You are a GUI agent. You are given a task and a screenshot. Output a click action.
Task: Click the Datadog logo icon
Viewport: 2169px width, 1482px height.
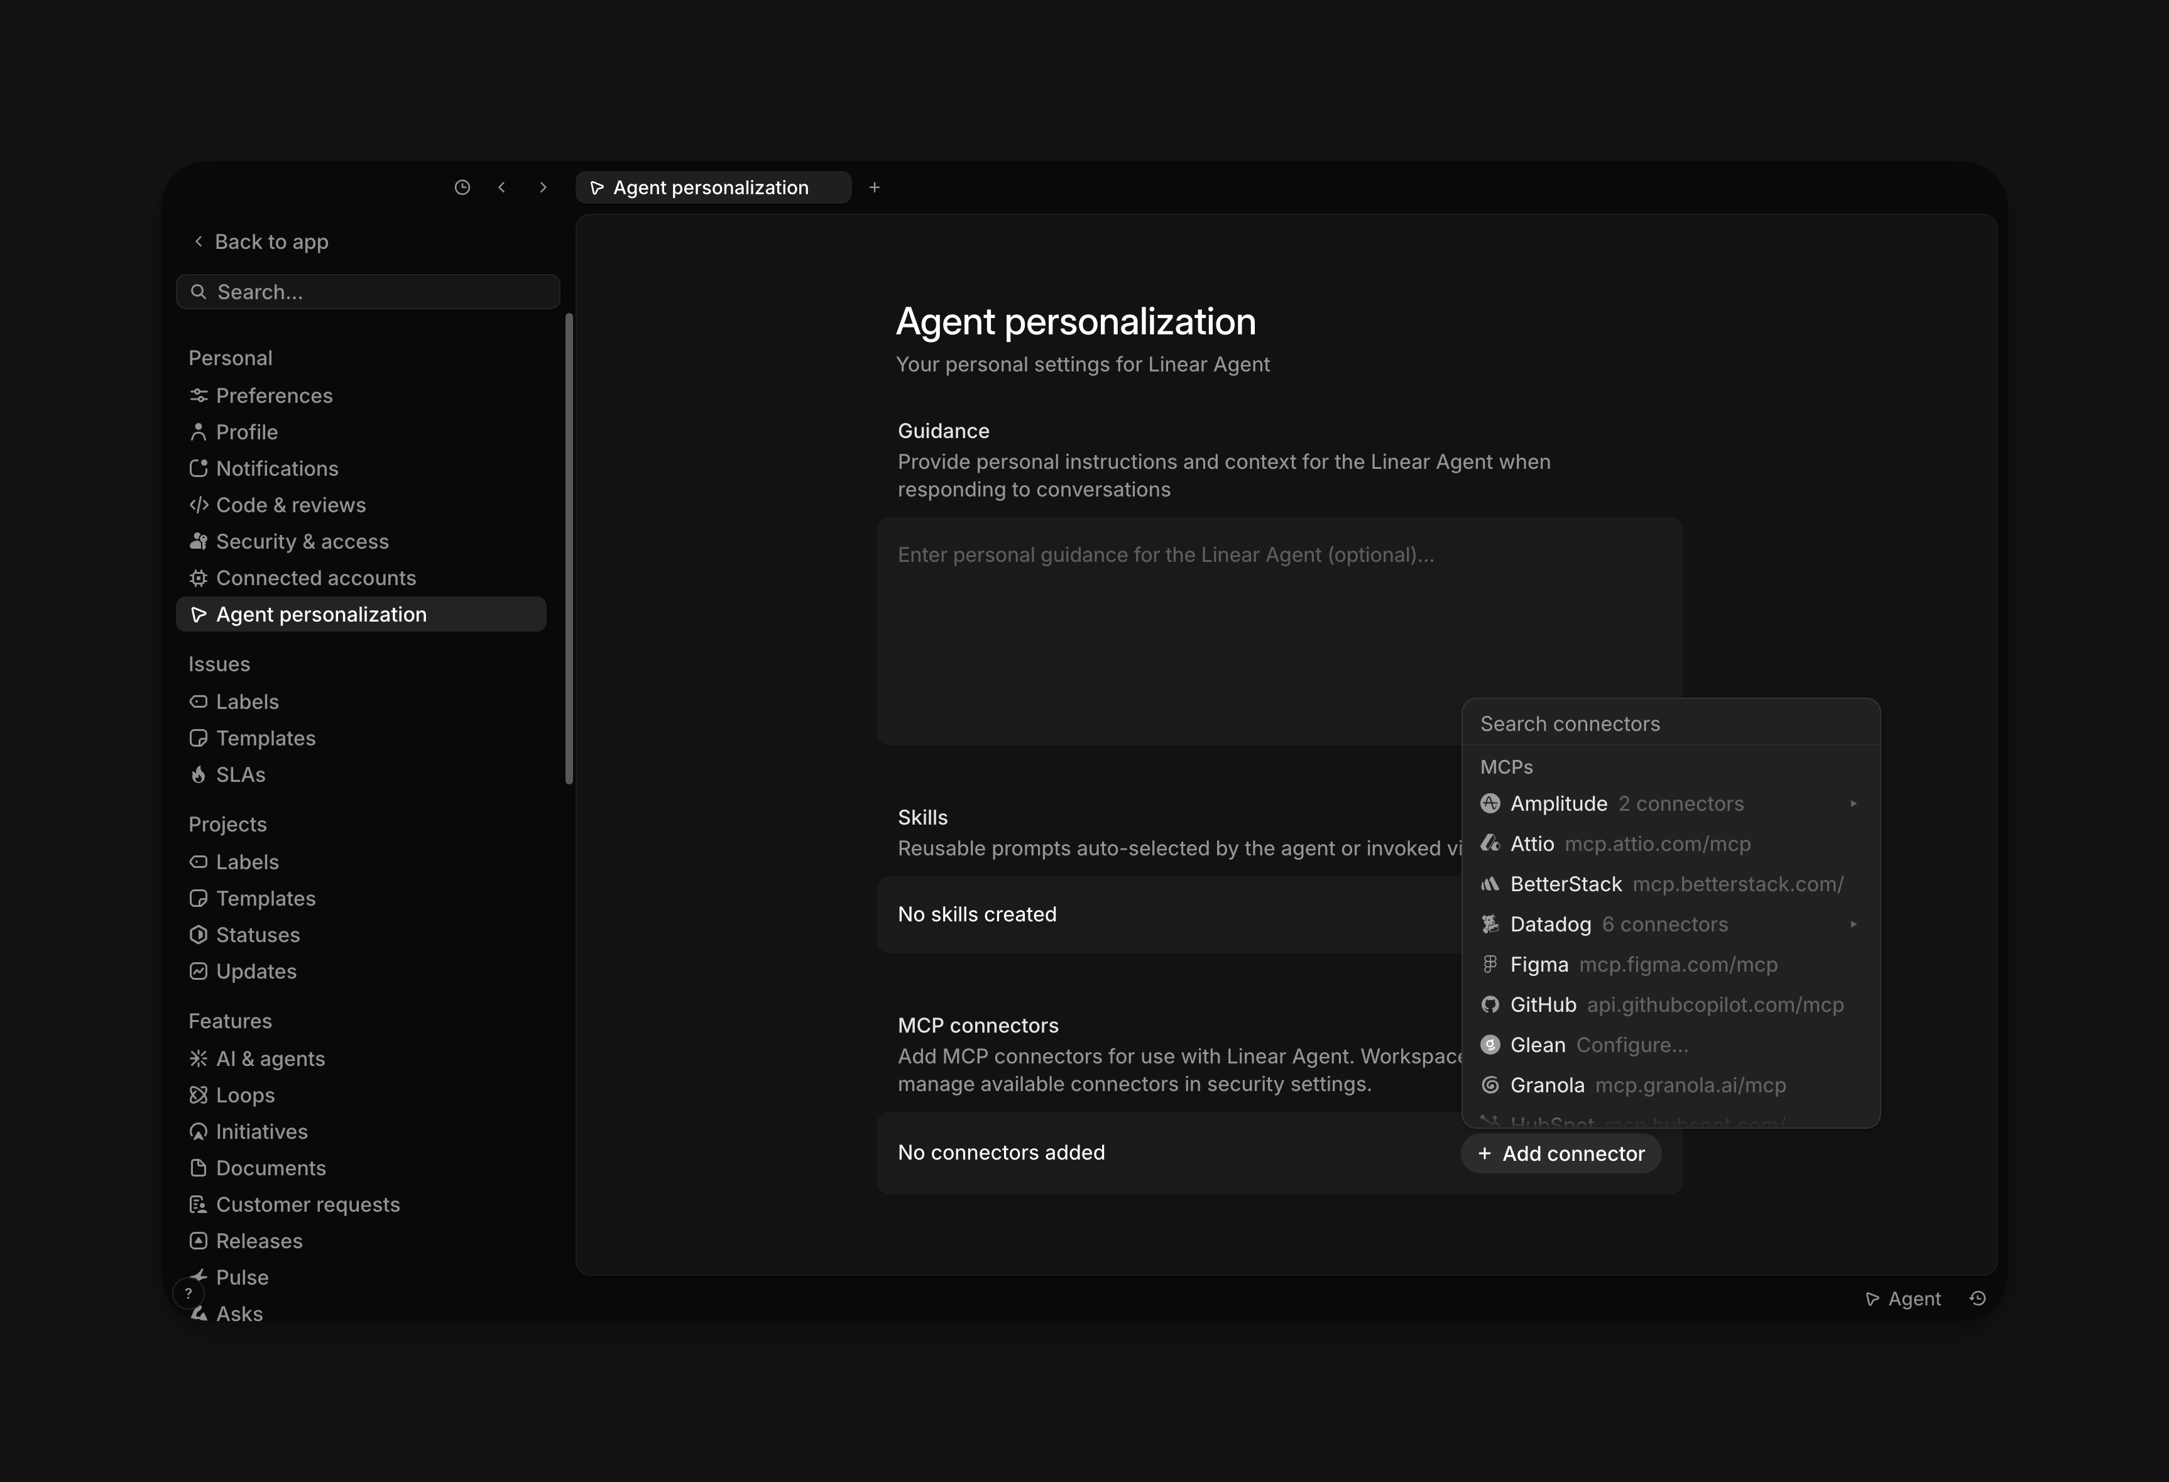coord(1490,923)
